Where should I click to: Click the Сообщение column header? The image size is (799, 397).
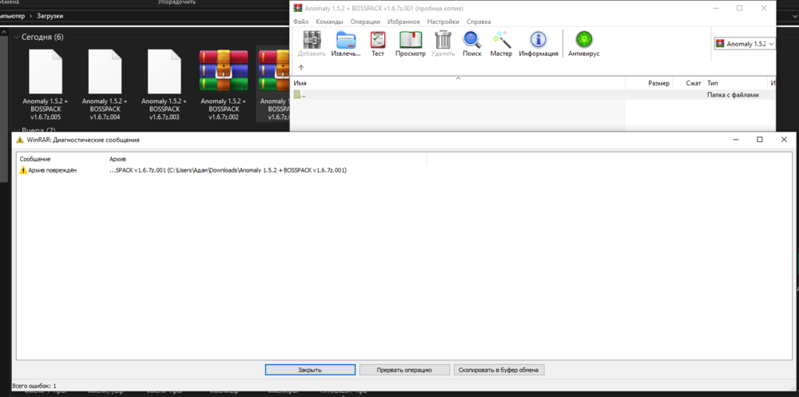pos(62,160)
